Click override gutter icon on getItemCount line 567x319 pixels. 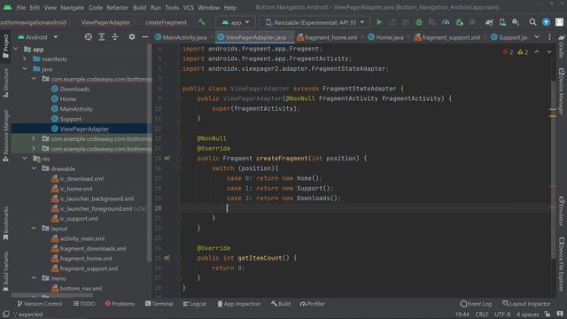[167, 258]
